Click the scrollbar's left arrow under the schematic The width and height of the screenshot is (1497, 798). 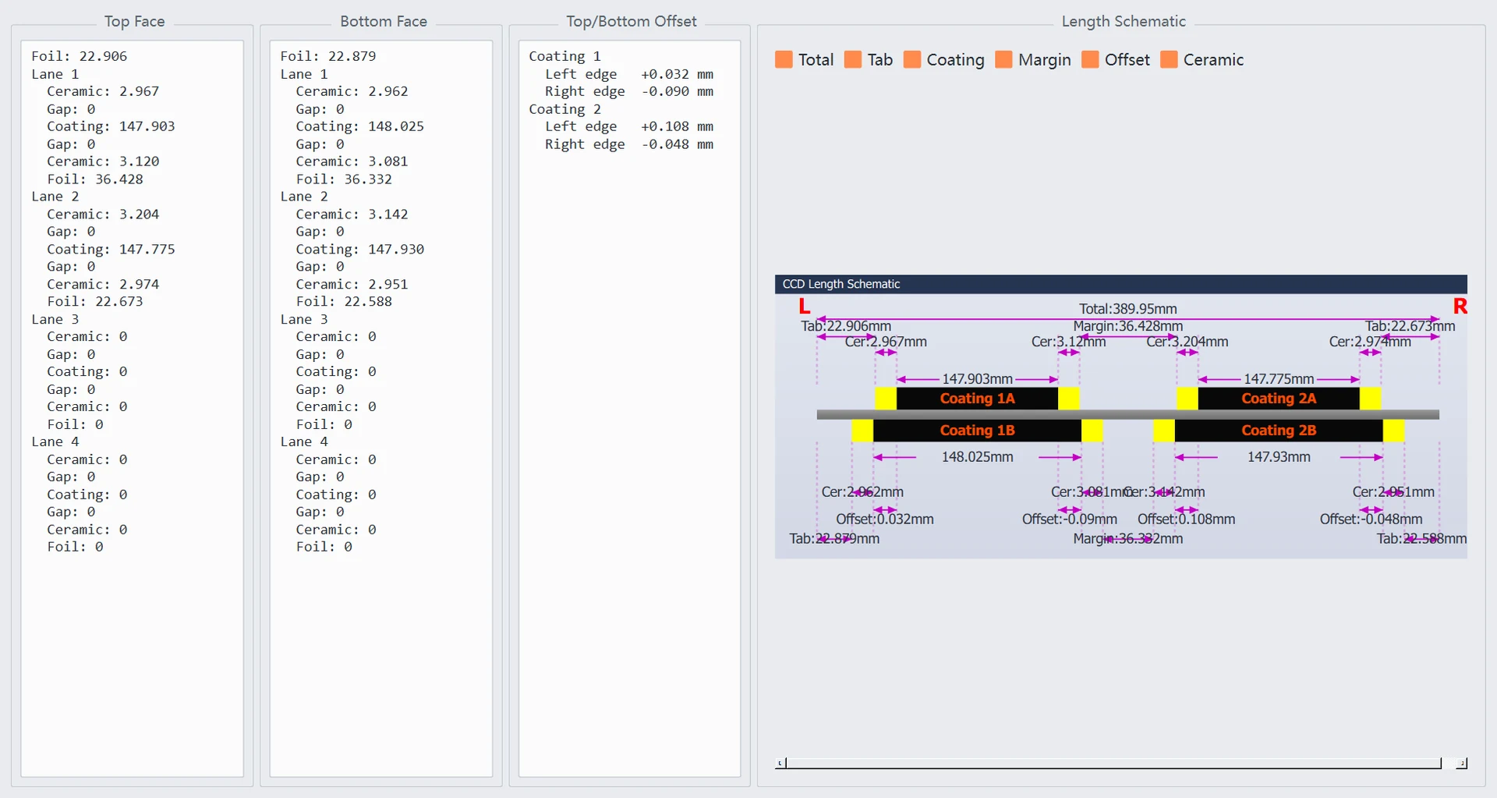click(780, 763)
